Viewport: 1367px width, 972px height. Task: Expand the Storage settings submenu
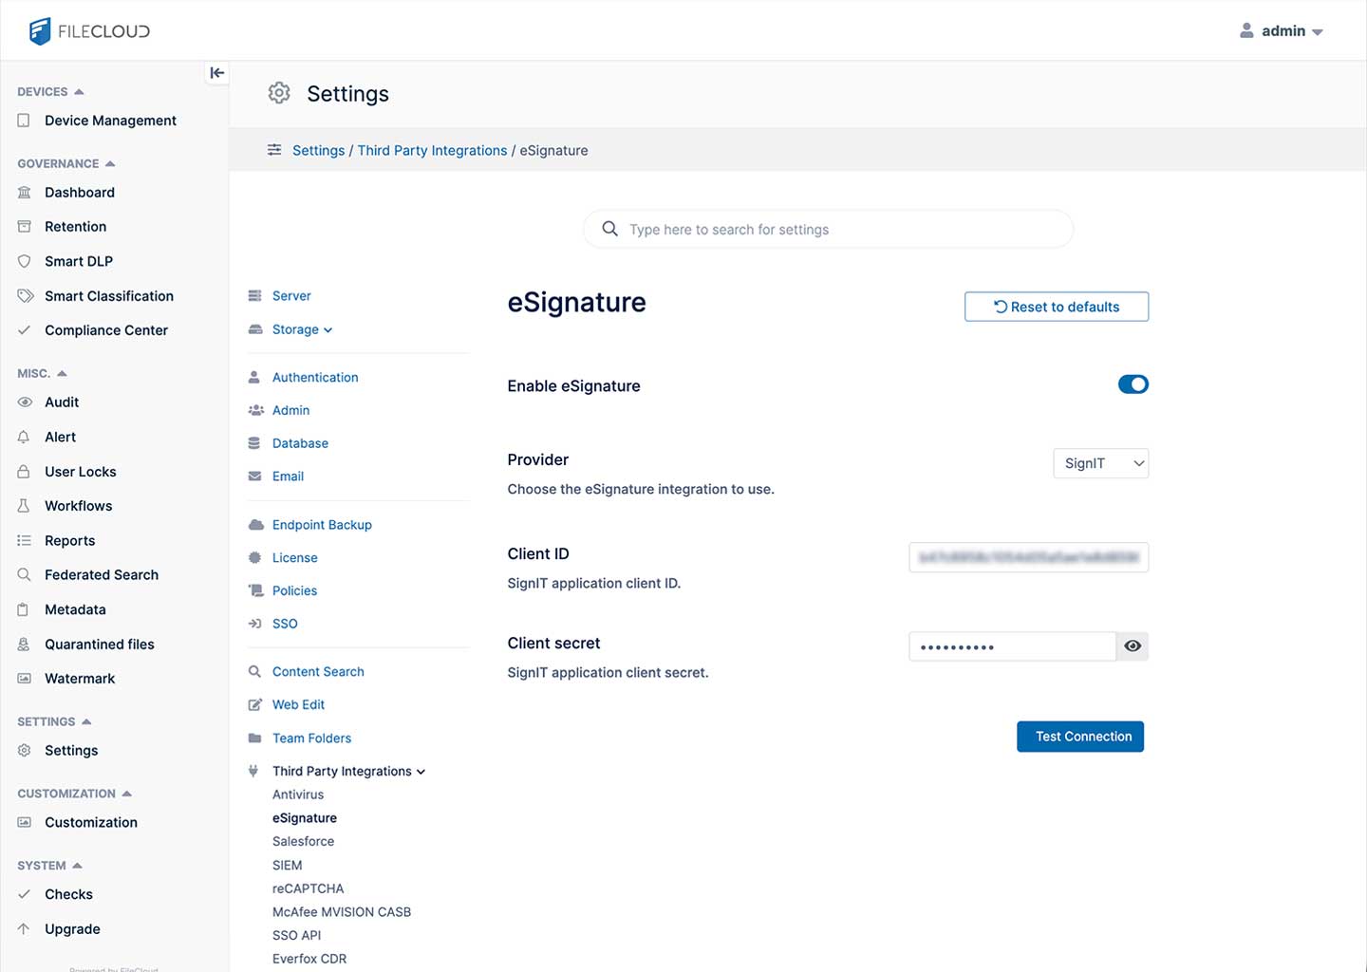328,330
